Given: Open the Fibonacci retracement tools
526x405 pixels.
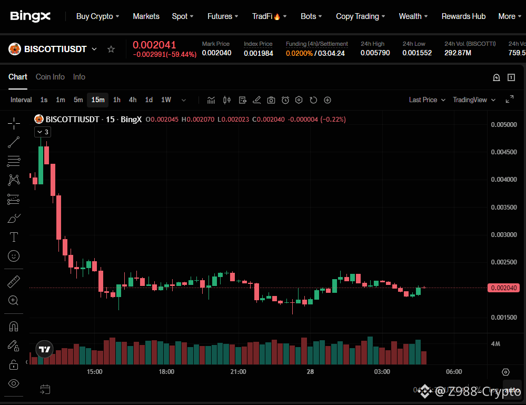Looking at the screenshot, I should [x=14, y=161].
